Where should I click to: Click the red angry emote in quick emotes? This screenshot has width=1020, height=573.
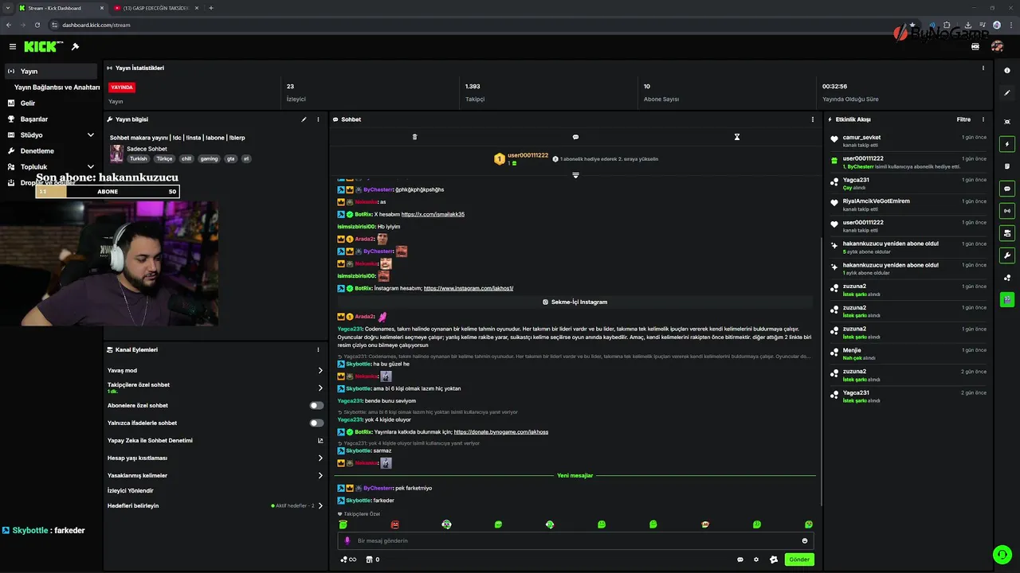[394, 524]
